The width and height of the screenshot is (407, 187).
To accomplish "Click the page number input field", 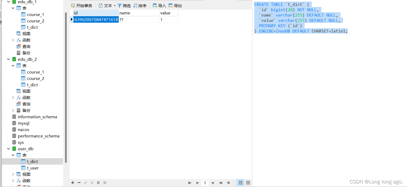I will (x=205, y=183).
